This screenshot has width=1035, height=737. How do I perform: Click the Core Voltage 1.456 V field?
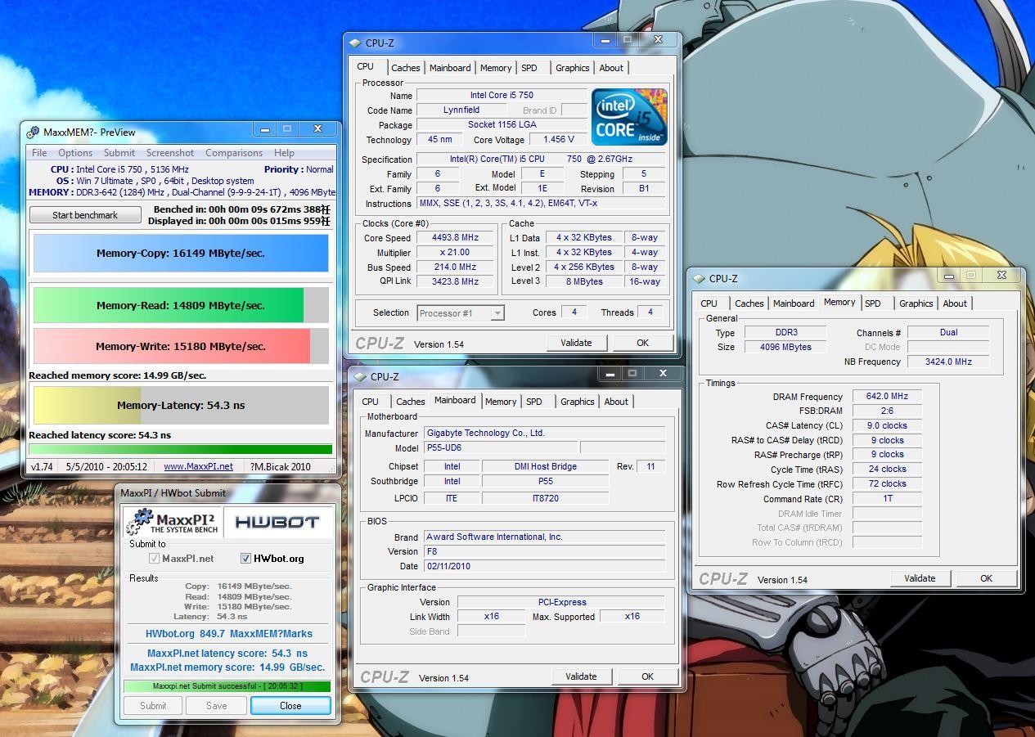point(558,140)
